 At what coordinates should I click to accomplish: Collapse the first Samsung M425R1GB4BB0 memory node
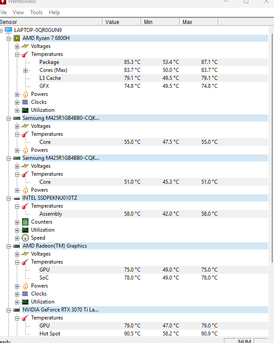[x=8, y=118]
